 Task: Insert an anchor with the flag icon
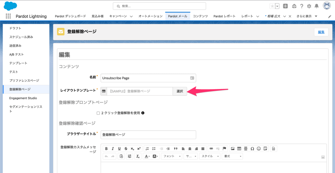(x=224, y=148)
